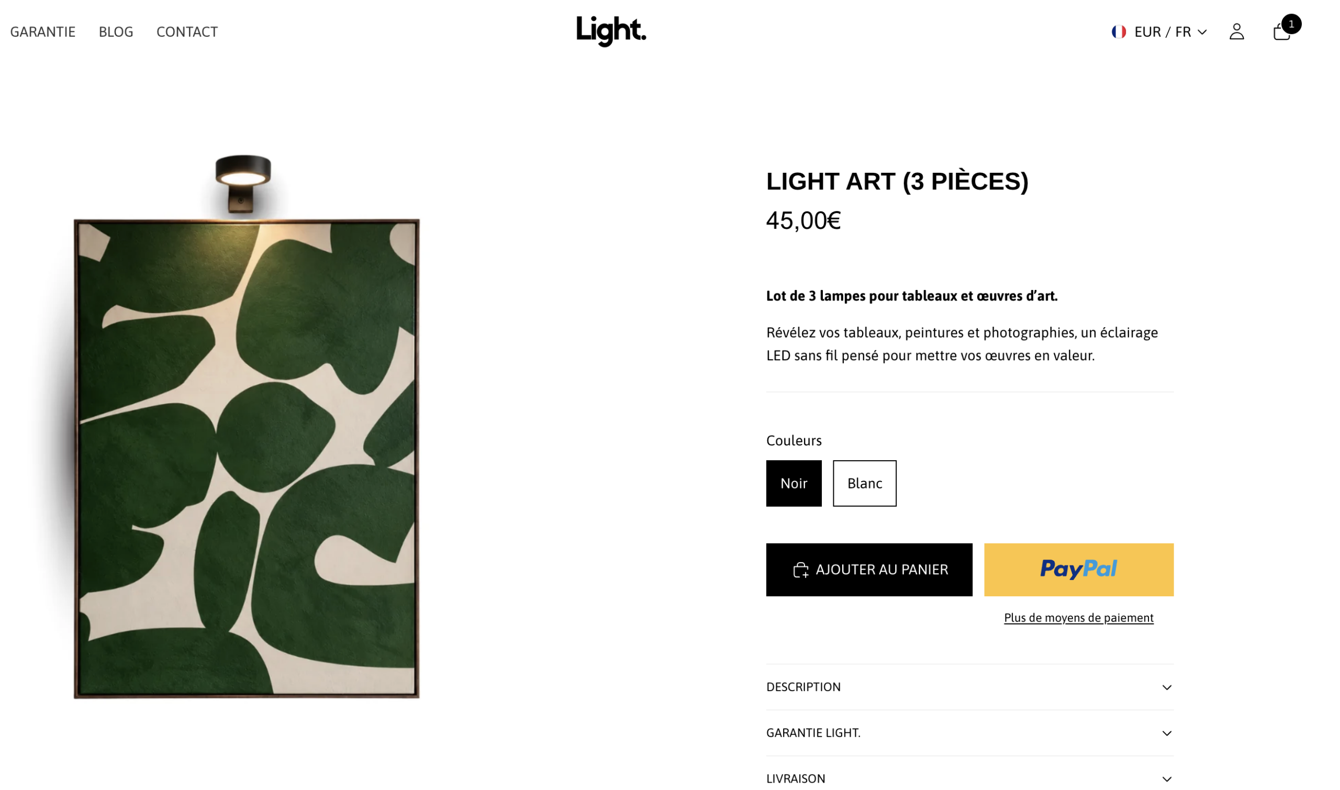Click the bag icon in Ajouter au panier
Image resolution: width=1340 pixels, height=790 pixels.
800,570
